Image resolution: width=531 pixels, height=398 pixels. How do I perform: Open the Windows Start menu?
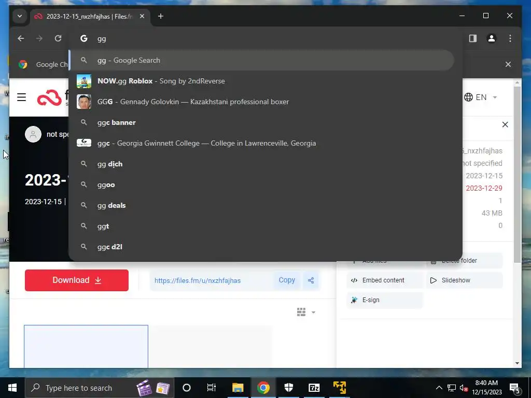point(12,388)
